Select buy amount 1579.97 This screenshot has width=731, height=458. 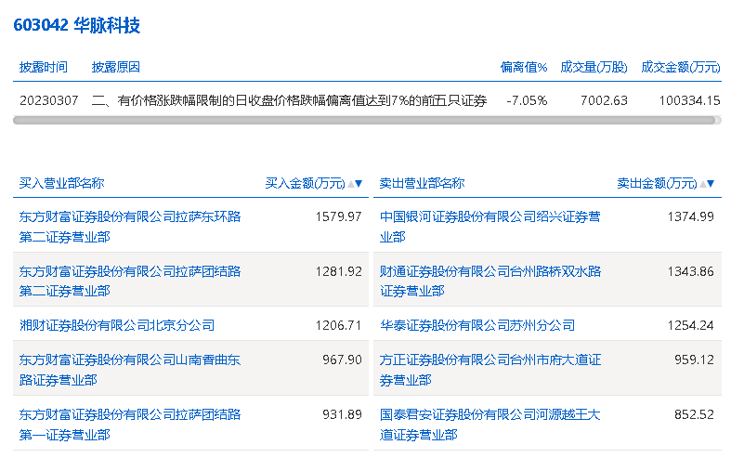pyautogui.click(x=338, y=216)
